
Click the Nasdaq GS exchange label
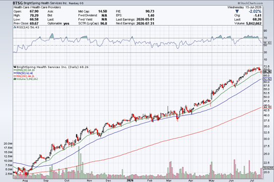76,3
